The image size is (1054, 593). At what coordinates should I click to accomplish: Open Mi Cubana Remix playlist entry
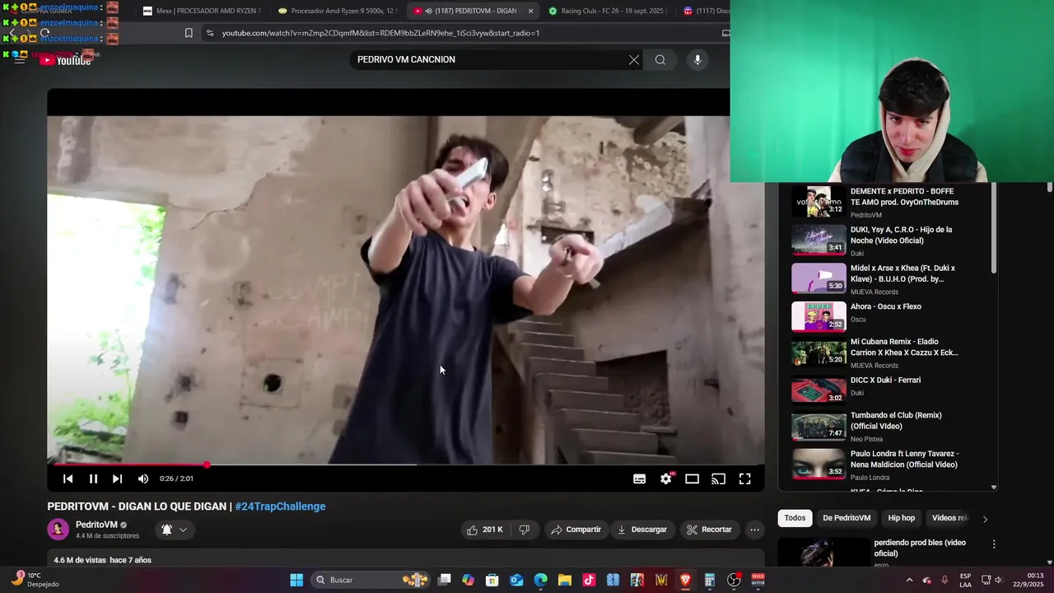pyautogui.click(x=888, y=353)
